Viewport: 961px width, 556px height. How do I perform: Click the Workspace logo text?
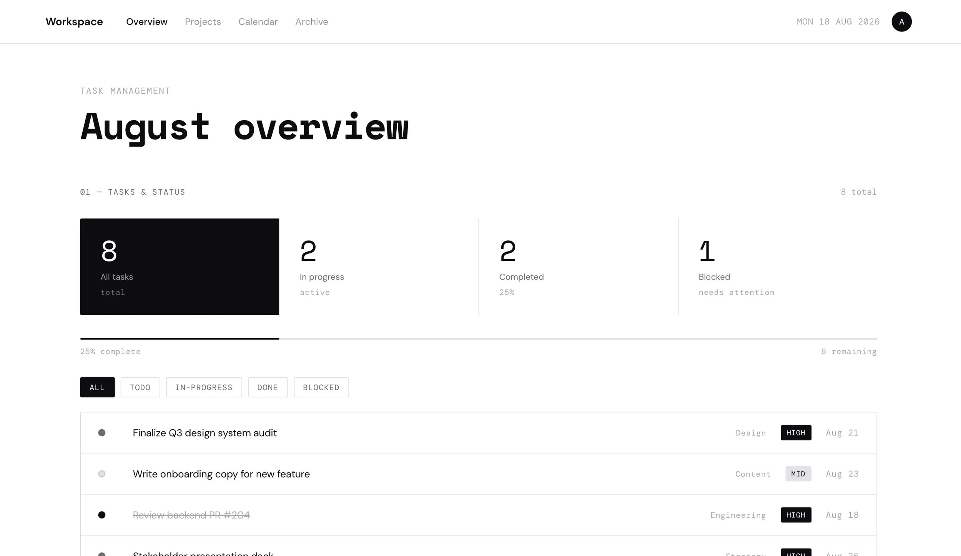(74, 22)
